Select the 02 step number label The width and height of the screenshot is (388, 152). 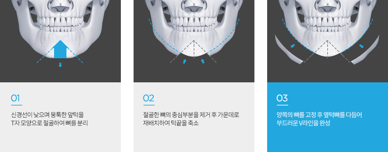pos(149,98)
